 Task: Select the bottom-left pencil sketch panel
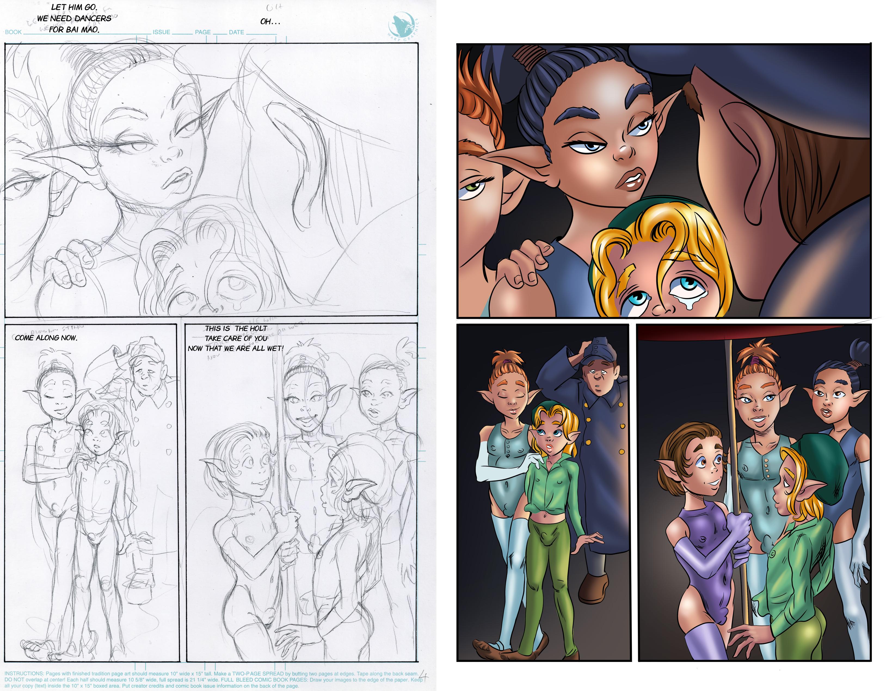(92, 493)
